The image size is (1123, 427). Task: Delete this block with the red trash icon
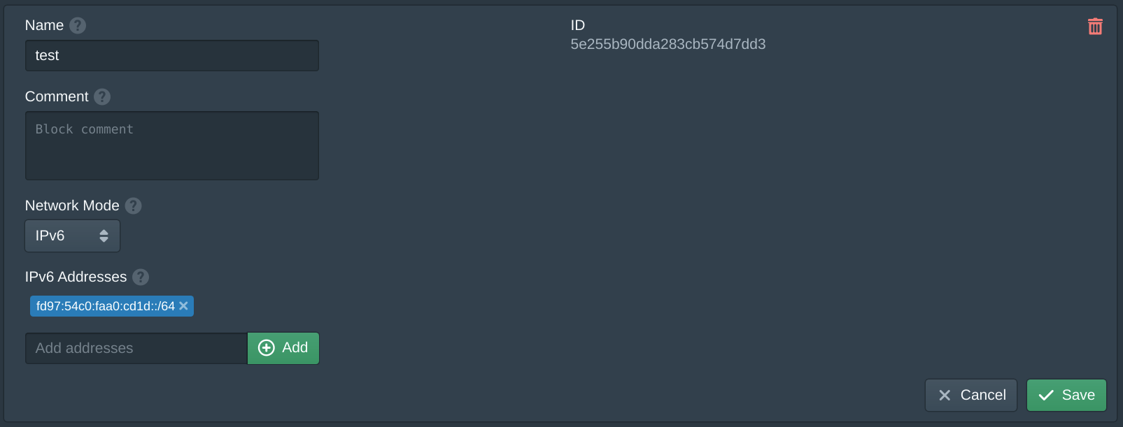click(x=1095, y=27)
